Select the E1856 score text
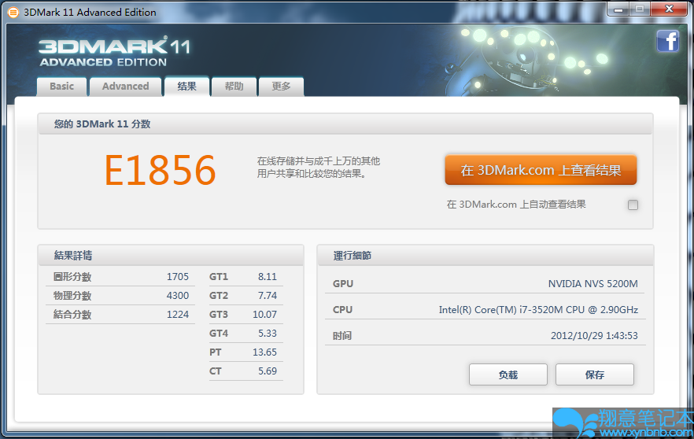 161,171
